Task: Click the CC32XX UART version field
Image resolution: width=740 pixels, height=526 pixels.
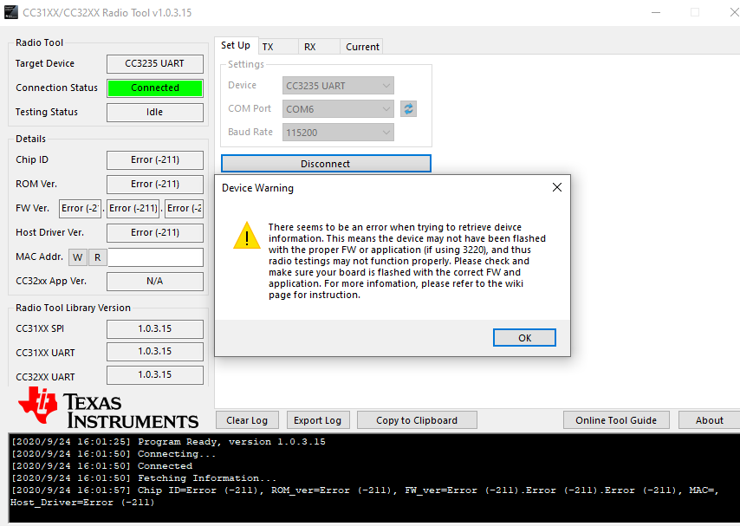Action: [x=155, y=375]
